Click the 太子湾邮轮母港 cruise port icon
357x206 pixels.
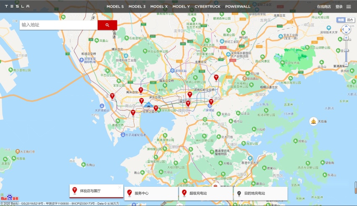123,135
